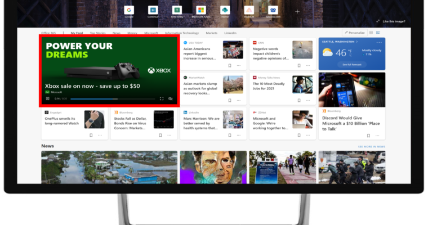
Task: Select the Information Technology tab
Action: (182, 33)
